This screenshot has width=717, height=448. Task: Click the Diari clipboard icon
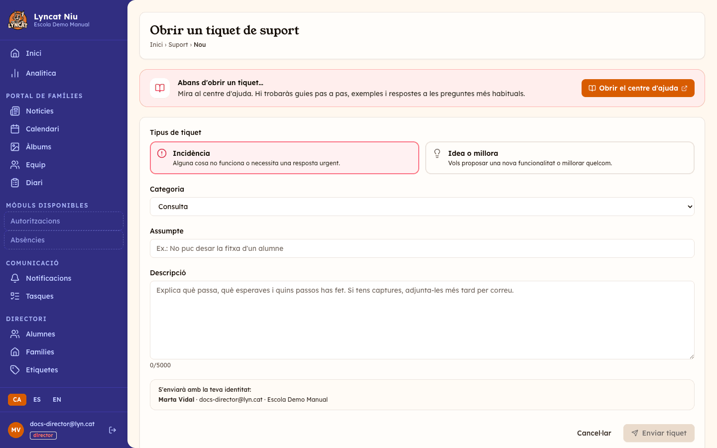[x=15, y=183]
